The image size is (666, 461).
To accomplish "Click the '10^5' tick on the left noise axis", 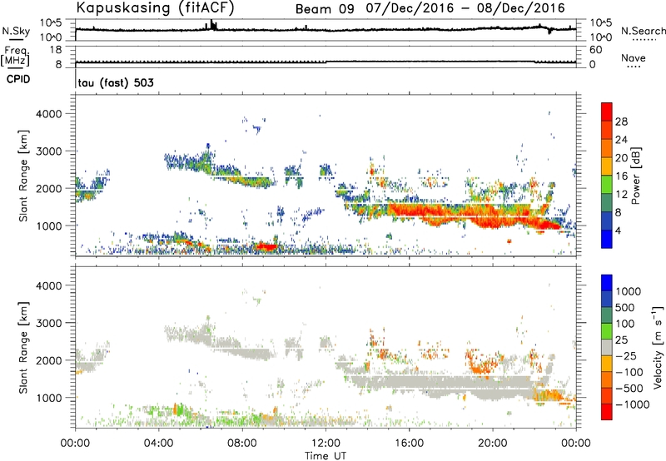I will pos(51,22).
